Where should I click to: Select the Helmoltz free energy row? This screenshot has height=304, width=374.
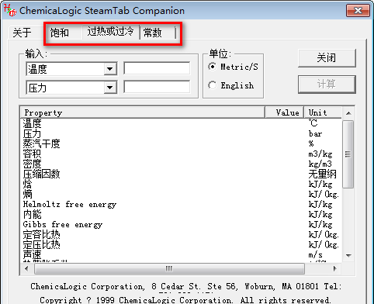coord(181,204)
